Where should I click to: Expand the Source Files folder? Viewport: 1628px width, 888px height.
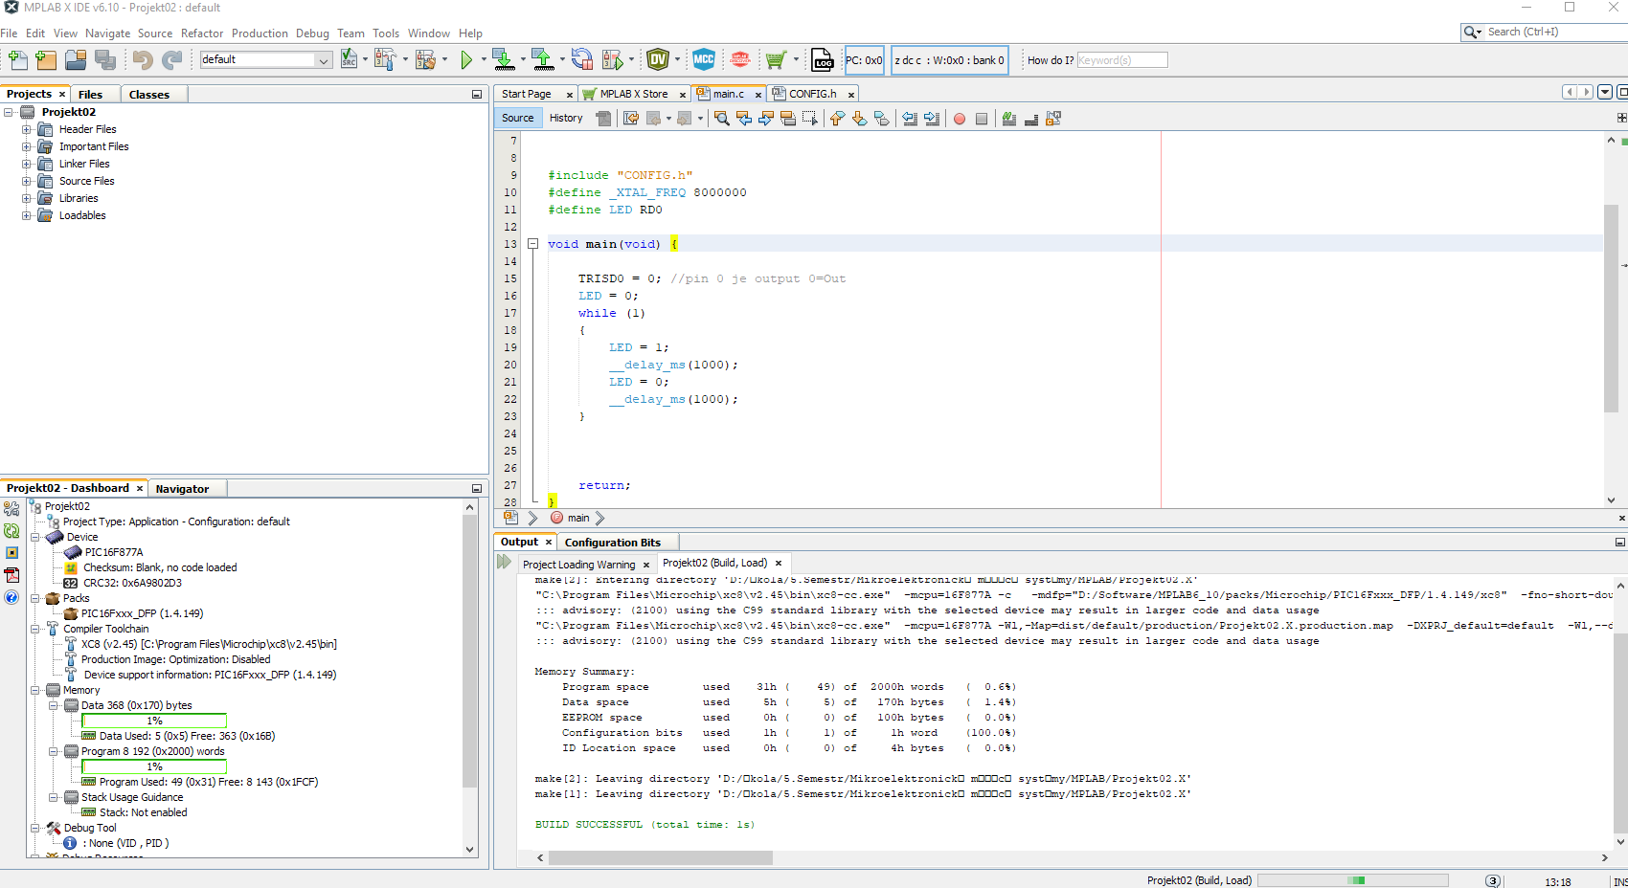click(x=27, y=181)
